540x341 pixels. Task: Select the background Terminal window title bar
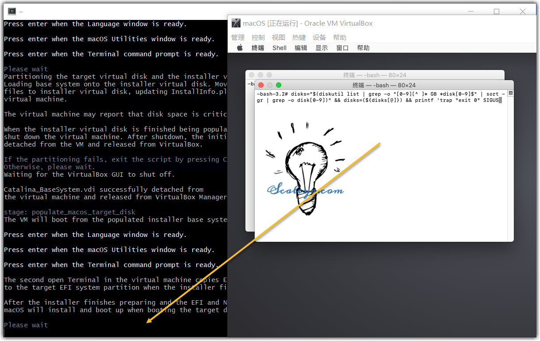tap(374, 75)
